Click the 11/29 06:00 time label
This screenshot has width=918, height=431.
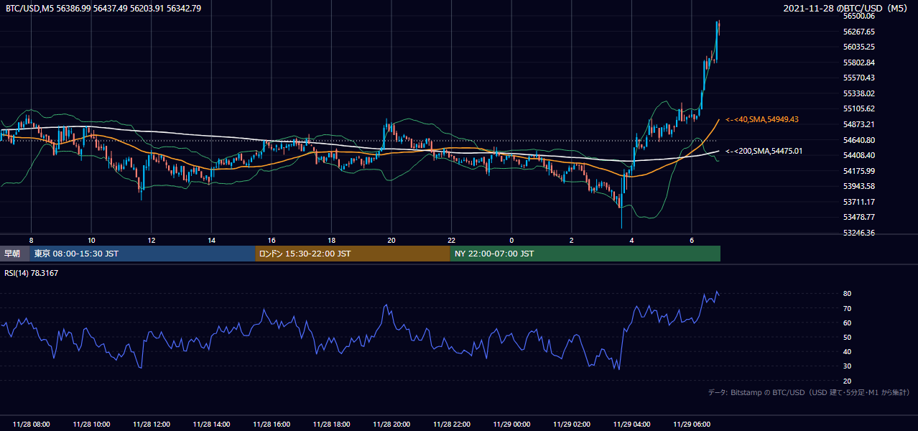(692, 425)
